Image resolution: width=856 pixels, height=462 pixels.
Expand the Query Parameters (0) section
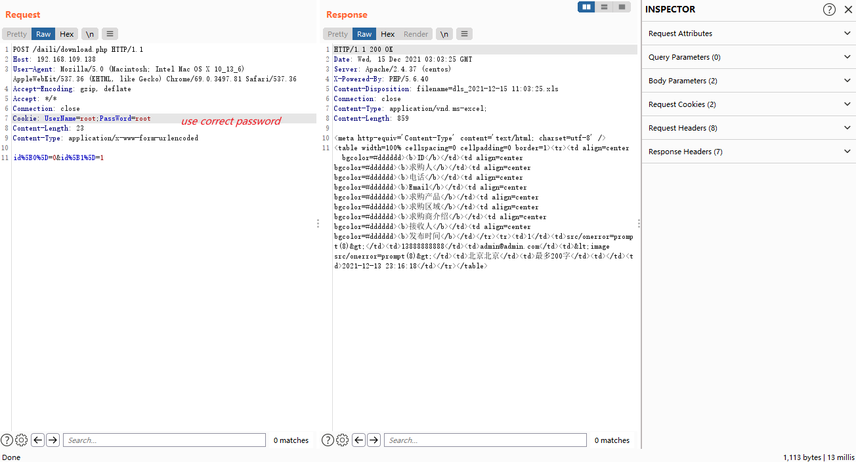click(749, 57)
